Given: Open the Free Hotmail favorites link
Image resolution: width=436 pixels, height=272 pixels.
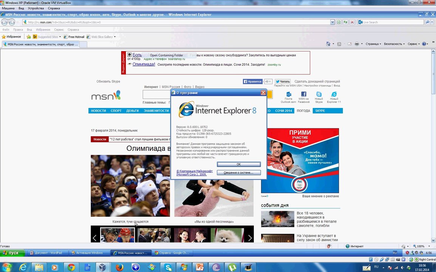Looking at the screenshot, I should coord(74,37).
